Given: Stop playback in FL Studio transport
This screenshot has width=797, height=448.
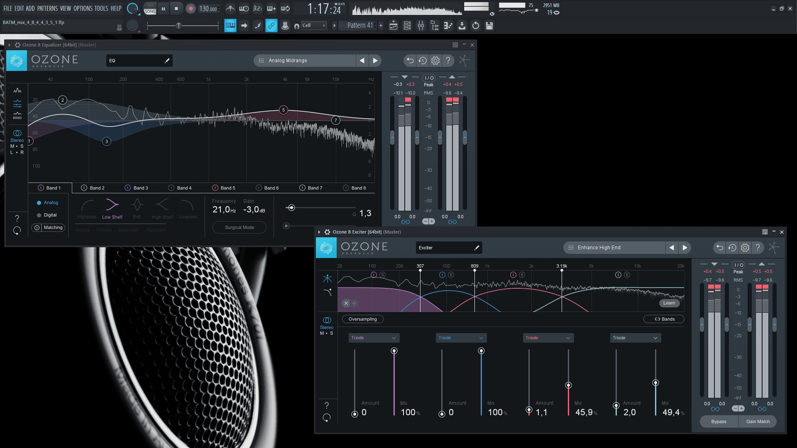Looking at the screenshot, I should pyautogui.click(x=176, y=9).
